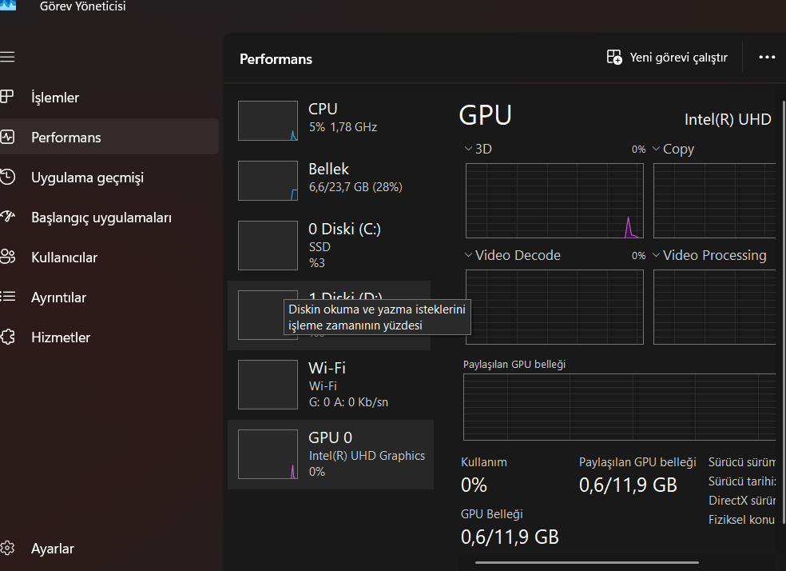The image size is (786, 571).
Task: Open the Copy graph dropdown chevron
Action: [x=656, y=149]
